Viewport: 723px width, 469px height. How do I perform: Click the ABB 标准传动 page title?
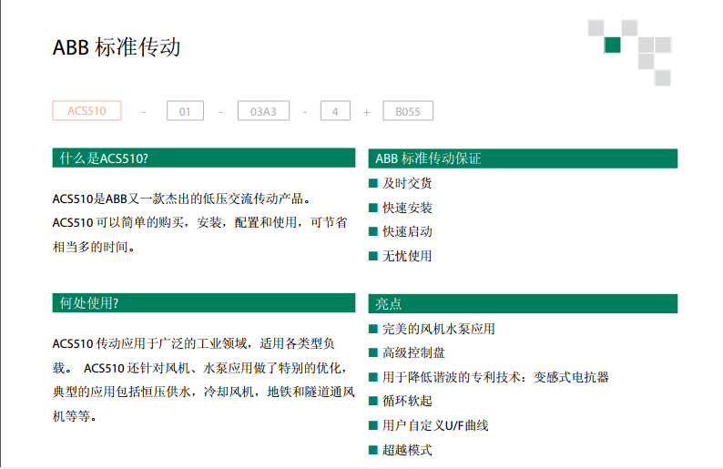117,47
